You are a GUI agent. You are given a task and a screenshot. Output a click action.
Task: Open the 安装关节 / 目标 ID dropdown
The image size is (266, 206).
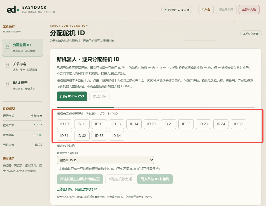(106, 160)
